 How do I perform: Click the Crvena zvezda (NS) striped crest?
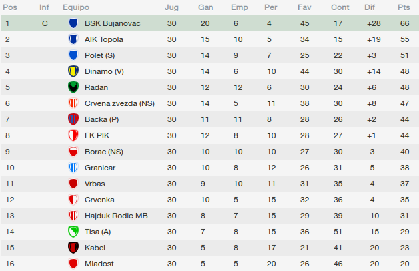click(73, 103)
